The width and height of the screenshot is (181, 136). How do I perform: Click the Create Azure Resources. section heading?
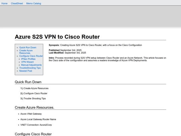click(35, 107)
